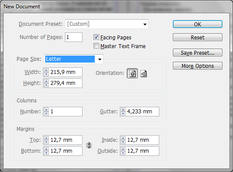Screen dimensions: 233x172
Task: Click the Columns Number field
Action: [65, 112]
